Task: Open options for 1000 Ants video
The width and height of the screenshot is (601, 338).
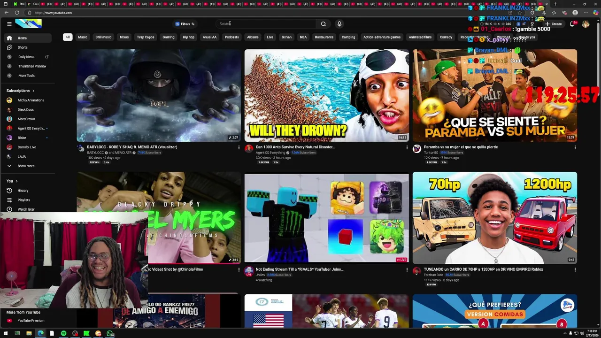Action: click(x=407, y=147)
